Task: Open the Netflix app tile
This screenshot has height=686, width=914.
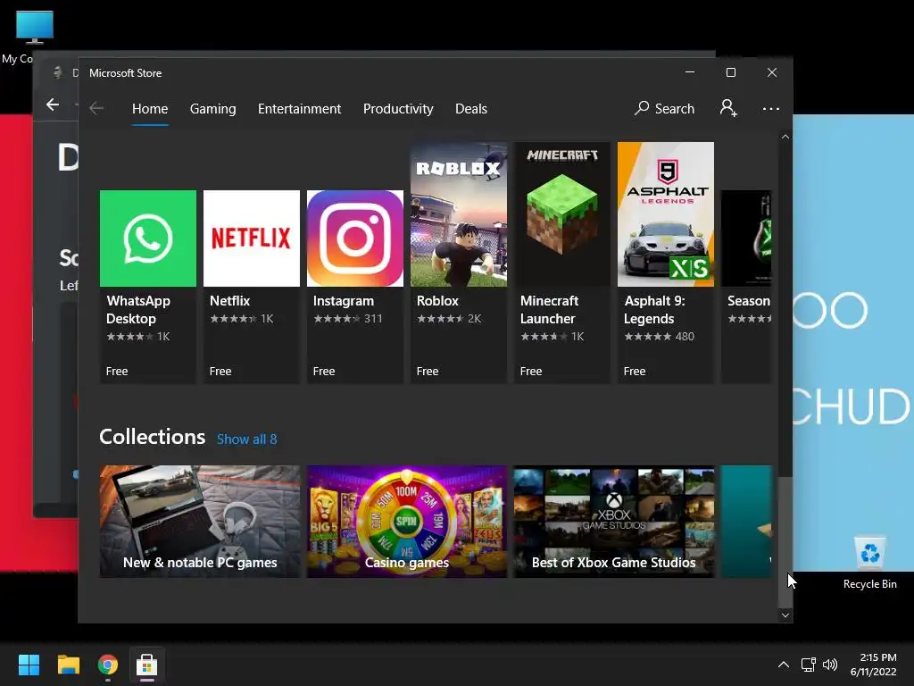Action: pos(251,287)
